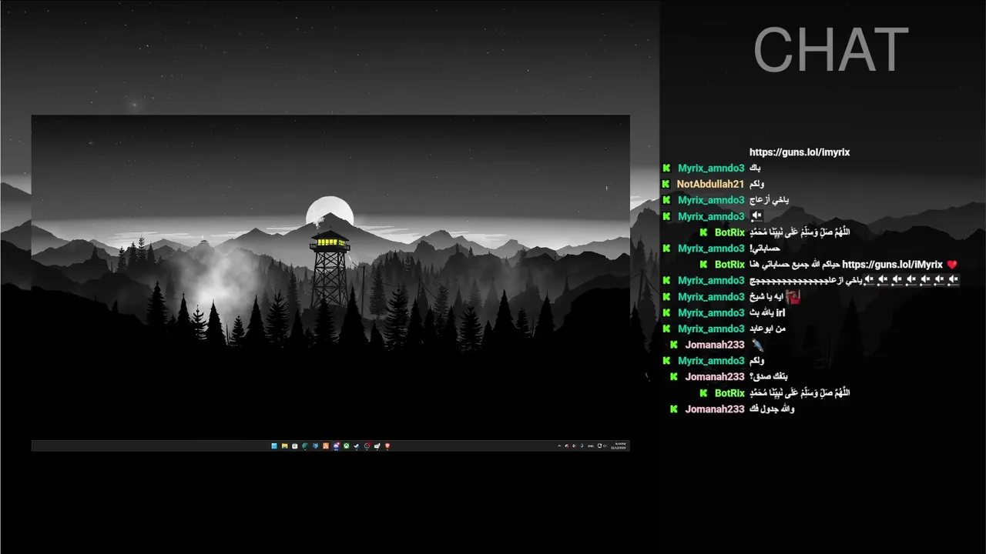Open network and volume quick settings
Image resolution: width=986 pixels, height=554 pixels.
tap(602, 446)
